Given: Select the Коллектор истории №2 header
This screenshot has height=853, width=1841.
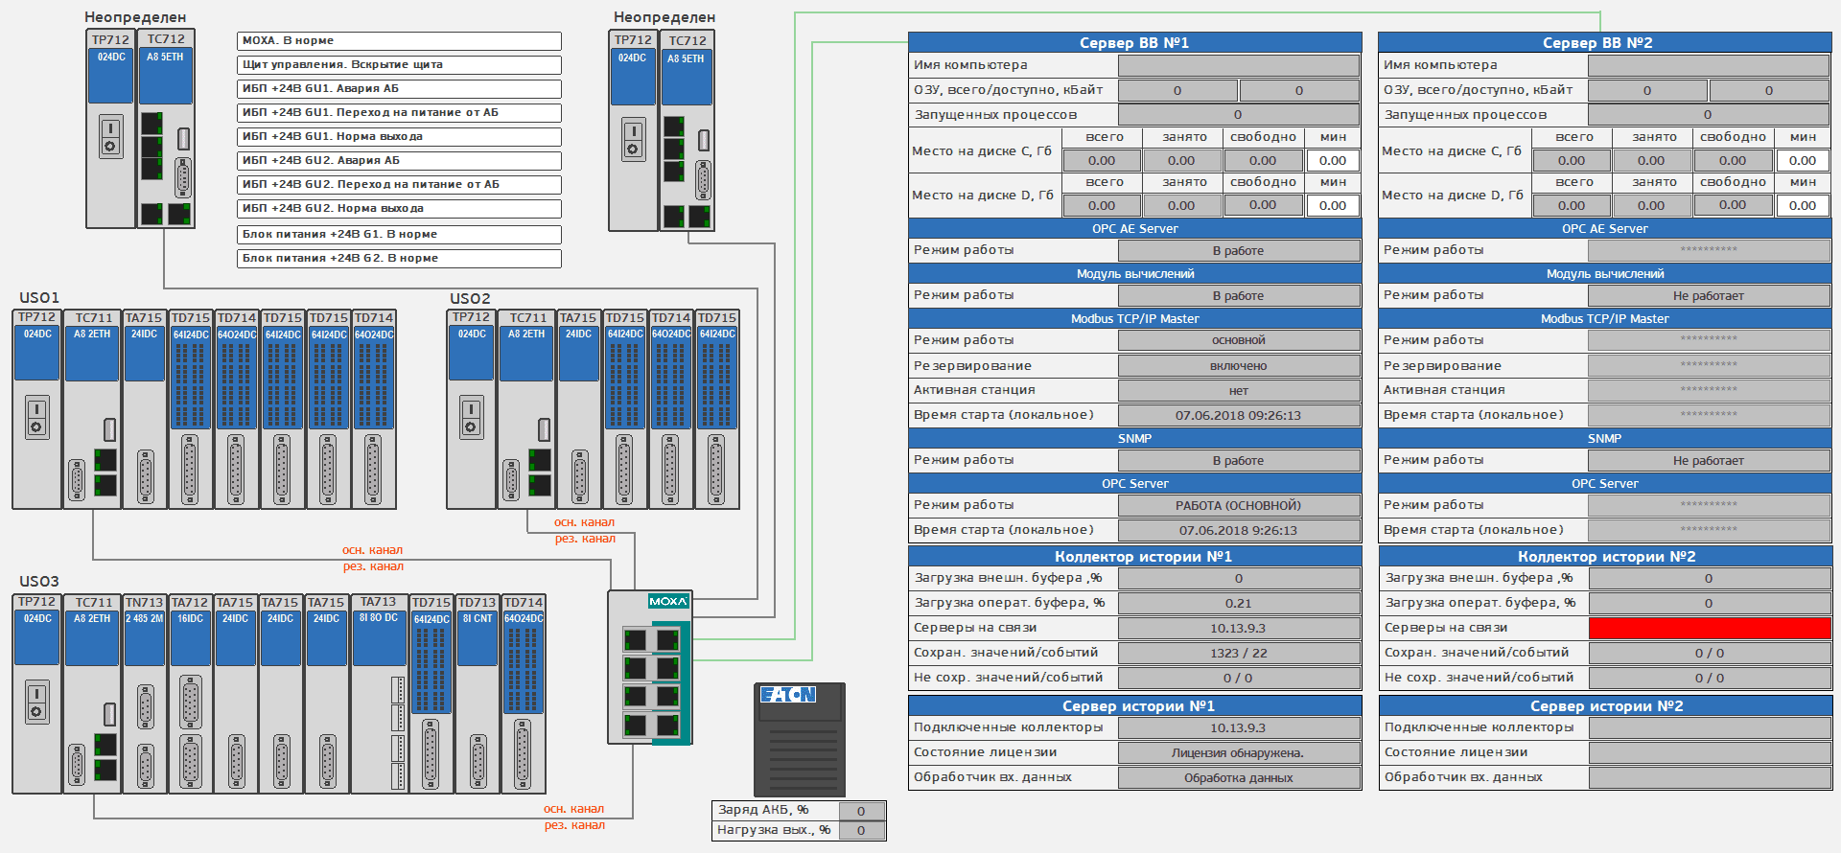Looking at the screenshot, I should pyautogui.click(x=1605, y=556).
